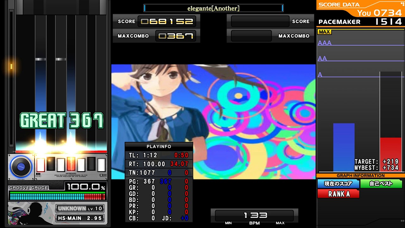The height and width of the screenshot is (228, 405).
Task: Click the orange glow in scratch lane
Action: tap(11, 66)
